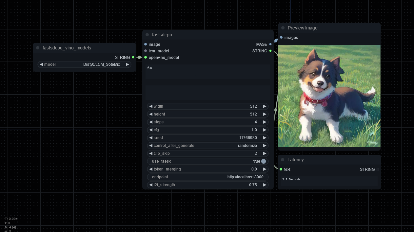Collapse the Latency node via its title dot

click(283, 160)
